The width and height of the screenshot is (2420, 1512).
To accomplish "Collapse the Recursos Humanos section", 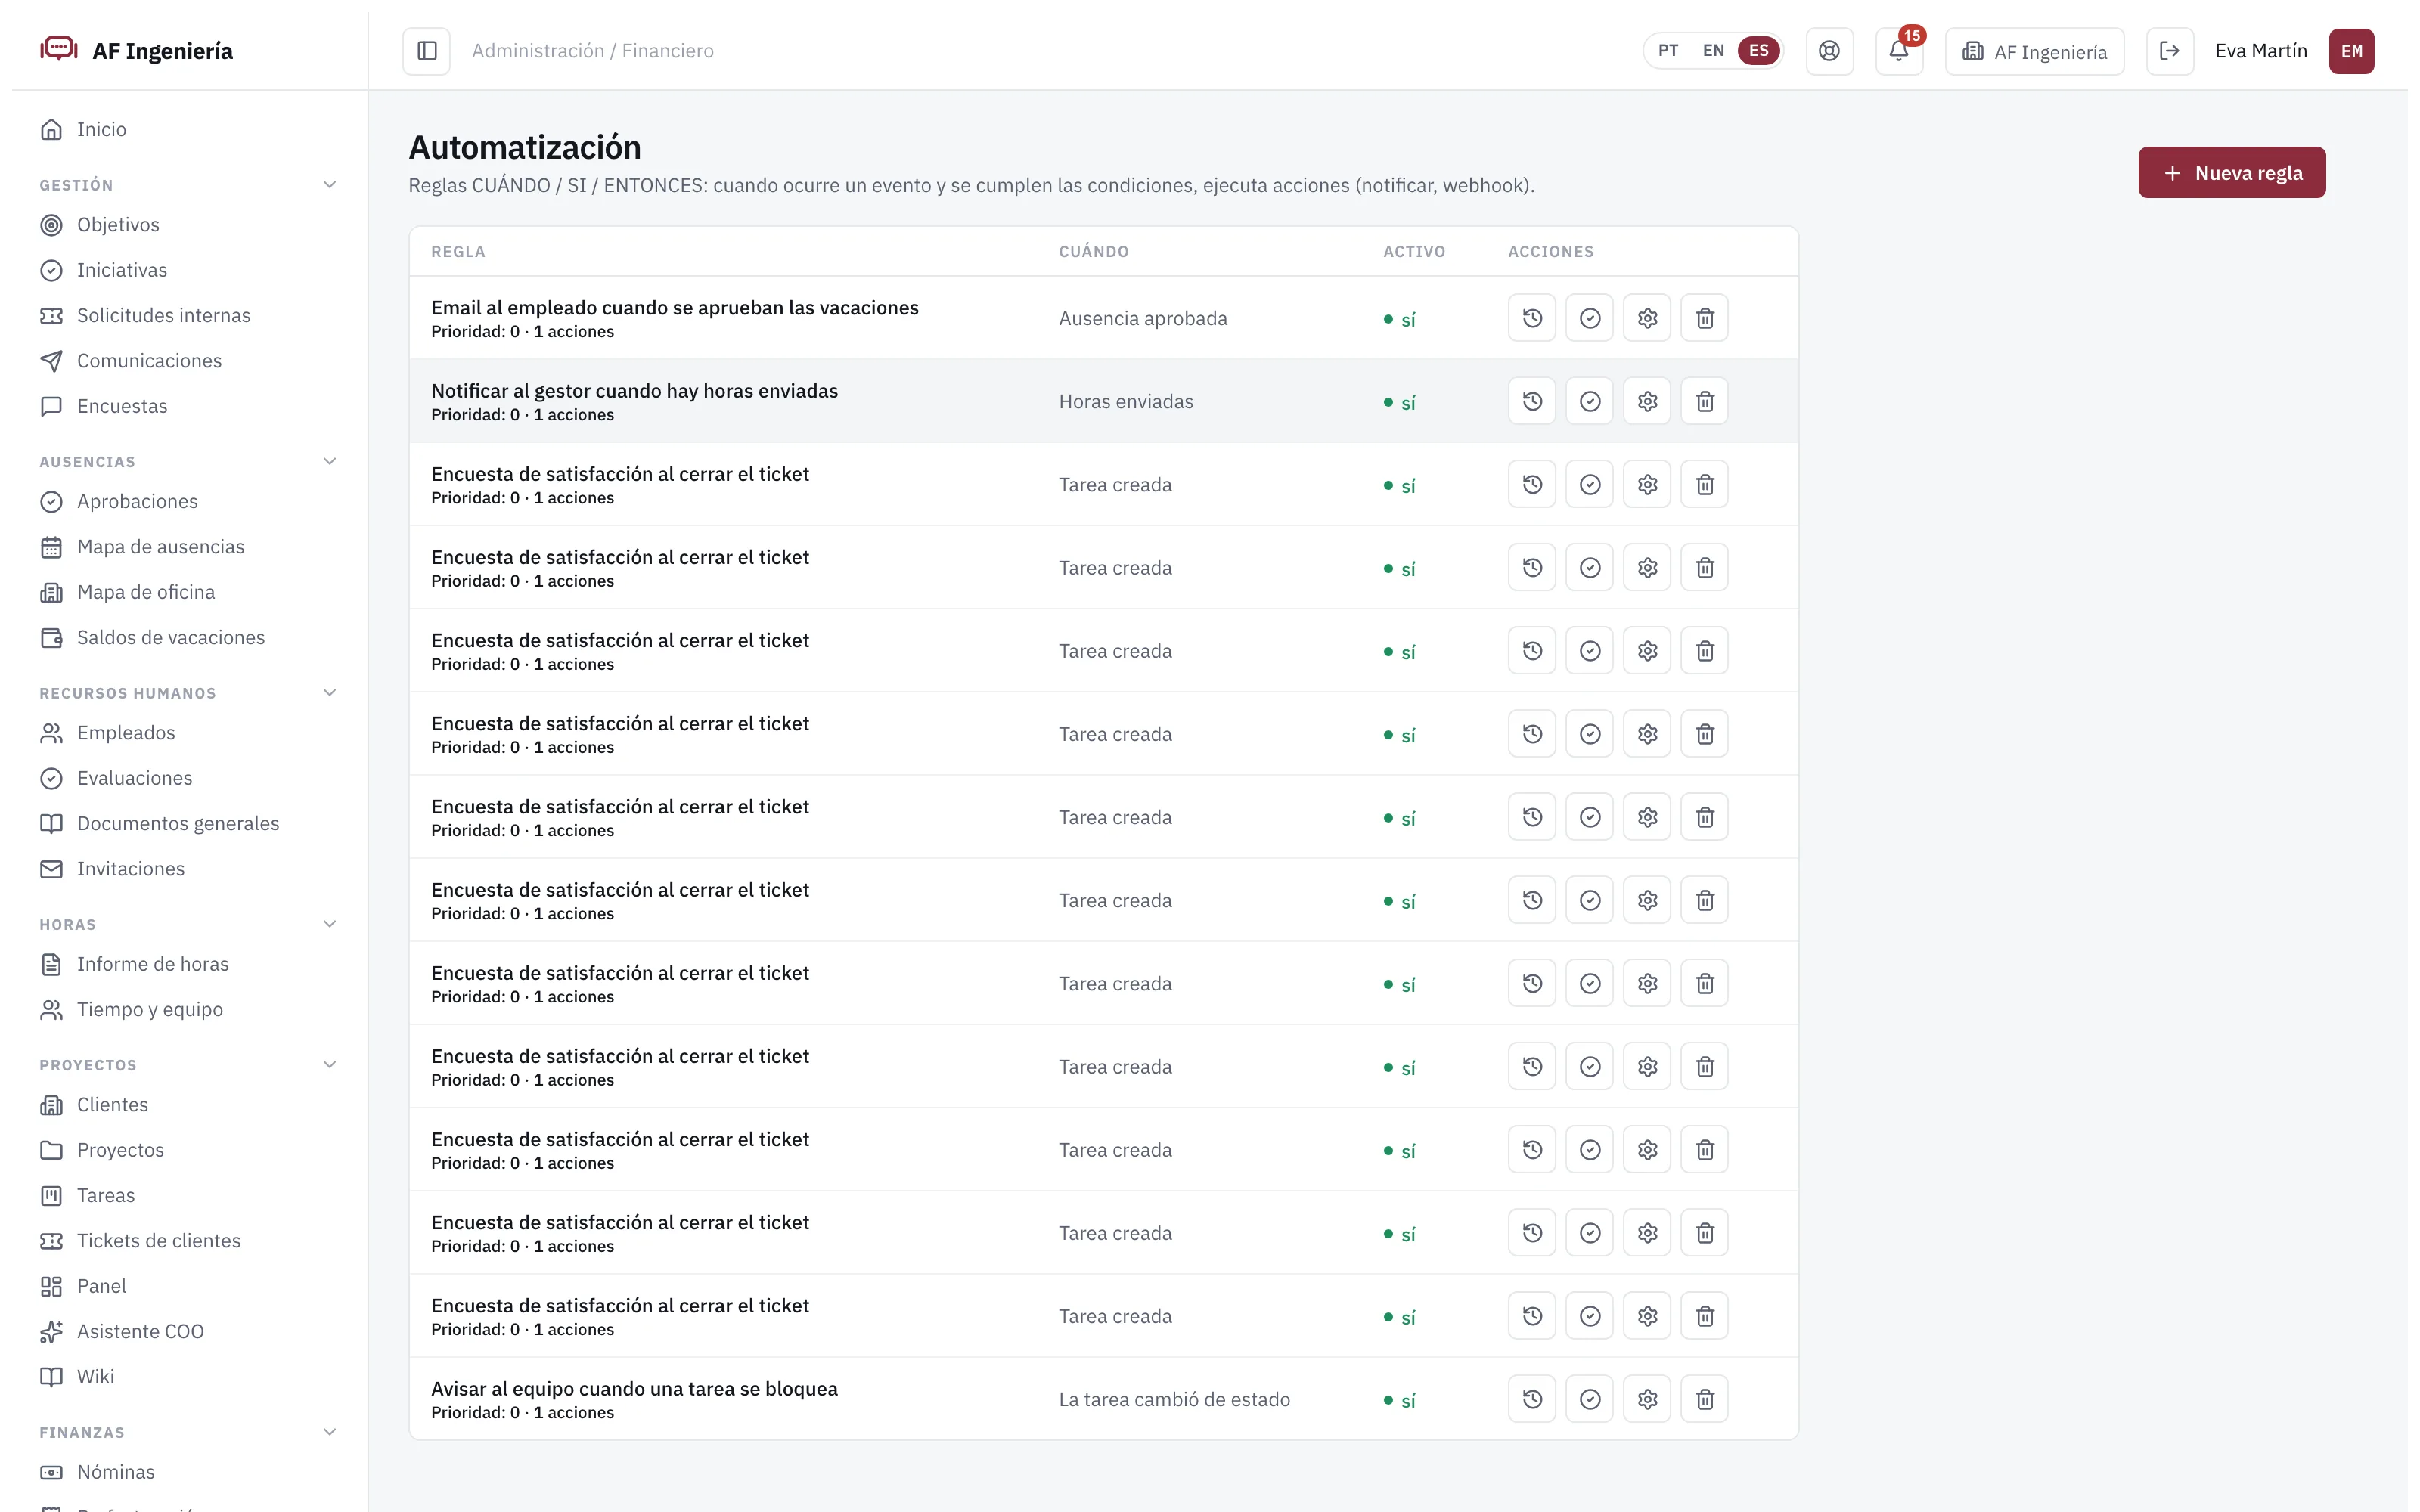I will click(x=330, y=693).
